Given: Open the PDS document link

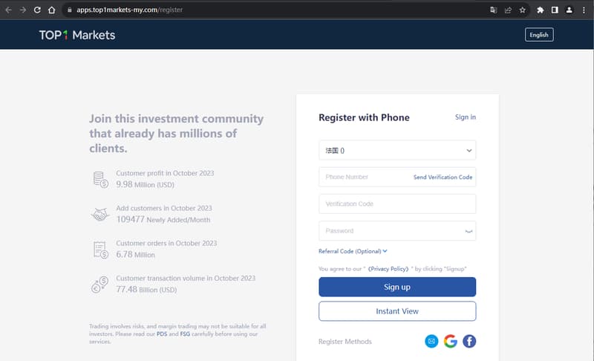Looking at the screenshot, I should (162, 334).
